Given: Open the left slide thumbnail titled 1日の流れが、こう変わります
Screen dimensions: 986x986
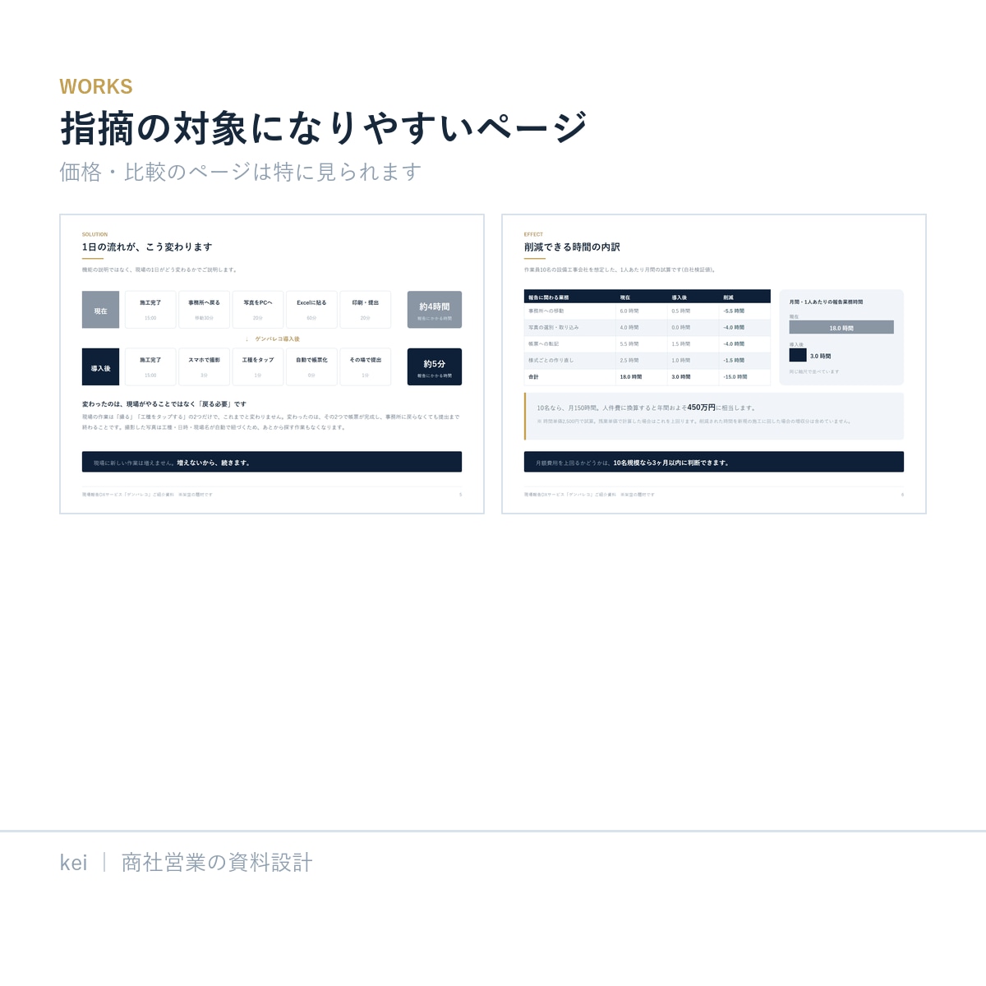Looking at the screenshot, I should (272, 364).
